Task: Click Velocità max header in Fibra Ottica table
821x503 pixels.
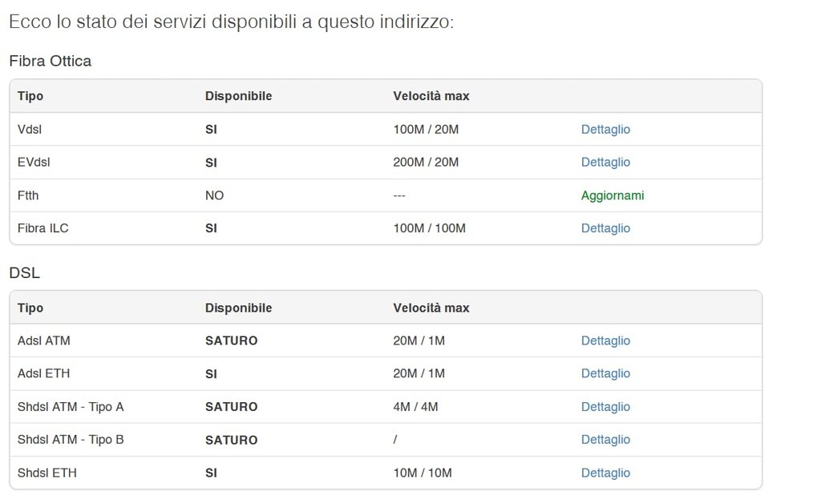Action: click(x=431, y=96)
